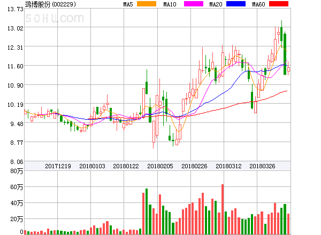Click the MA10 legend label
This screenshot has width=321, height=235.
coord(170,4)
